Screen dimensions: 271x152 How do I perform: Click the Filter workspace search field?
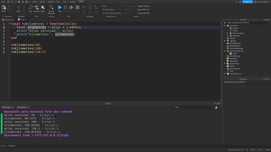click(248, 23)
